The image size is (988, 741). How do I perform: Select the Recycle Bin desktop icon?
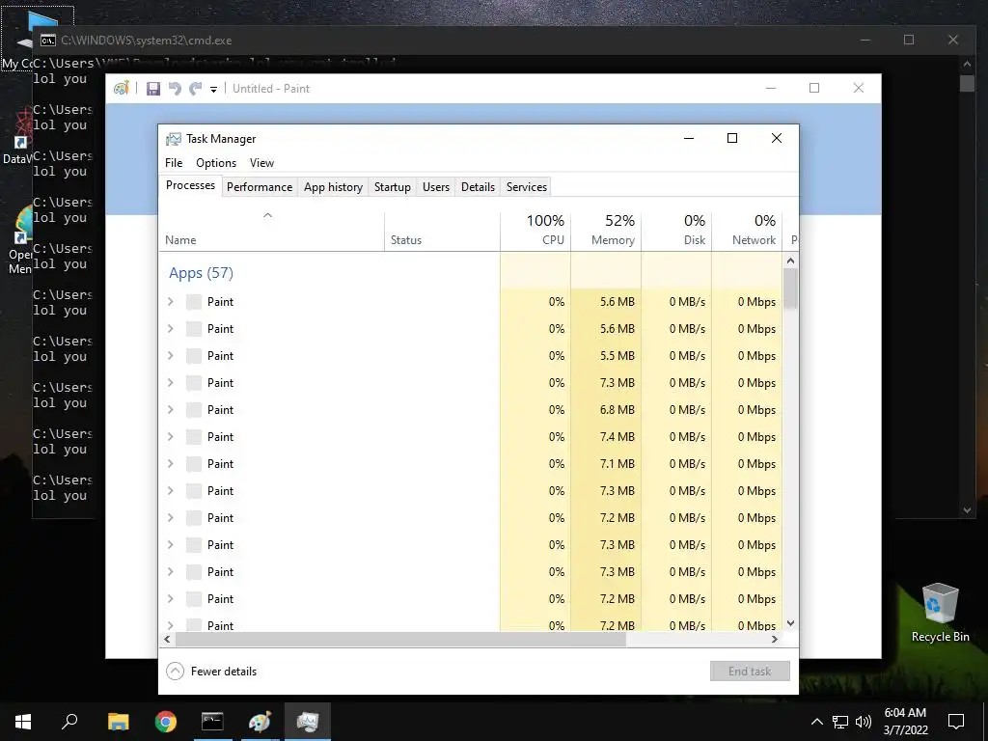tap(940, 613)
